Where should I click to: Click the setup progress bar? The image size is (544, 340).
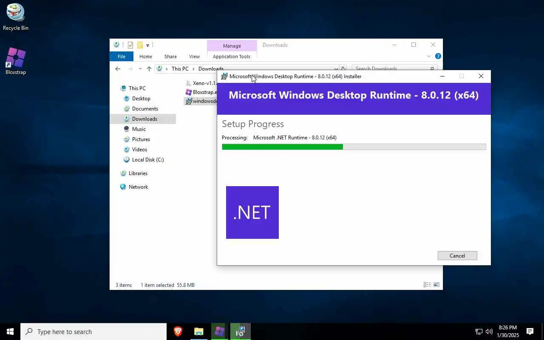click(354, 147)
